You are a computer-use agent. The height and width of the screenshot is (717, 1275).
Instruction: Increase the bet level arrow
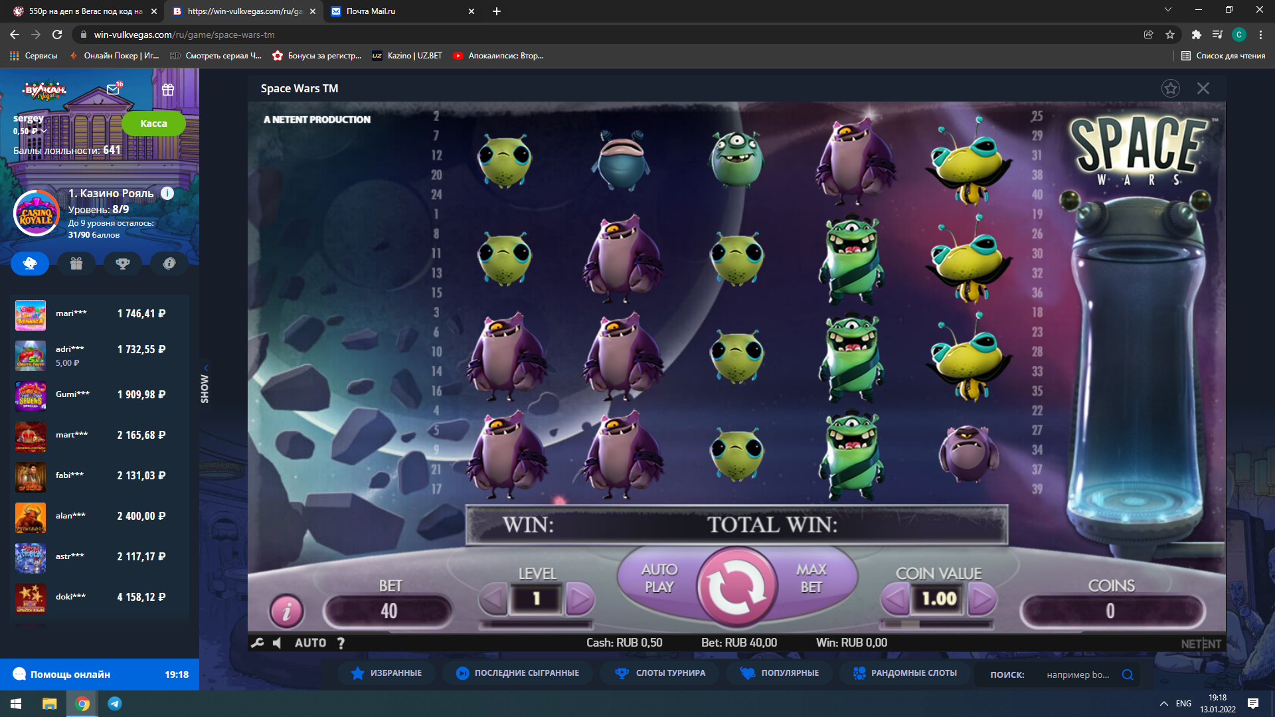[x=580, y=599]
